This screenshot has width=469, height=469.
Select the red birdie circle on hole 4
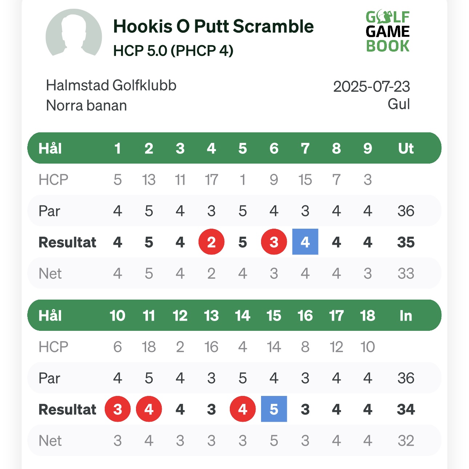pyautogui.click(x=211, y=242)
